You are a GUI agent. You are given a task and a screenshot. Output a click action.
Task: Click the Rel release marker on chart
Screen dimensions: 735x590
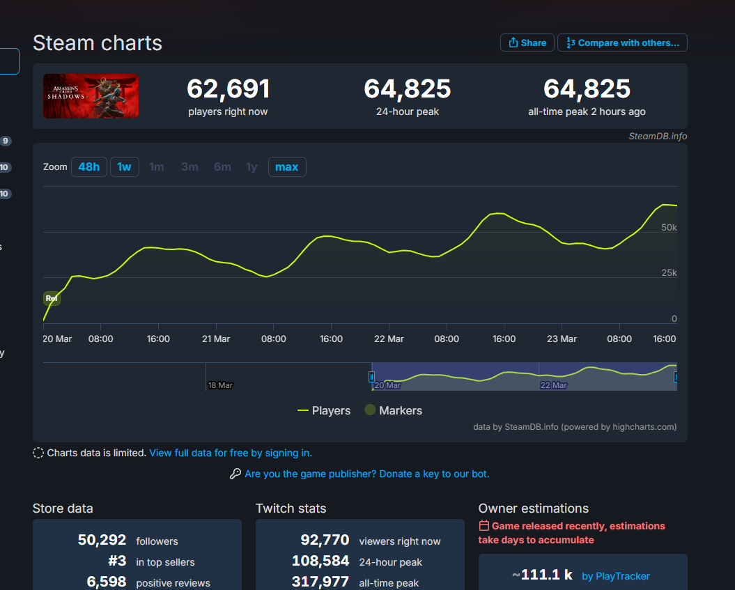(x=52, y=298)
